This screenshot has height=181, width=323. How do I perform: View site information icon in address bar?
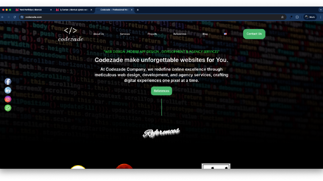click(x=22, y=17)
